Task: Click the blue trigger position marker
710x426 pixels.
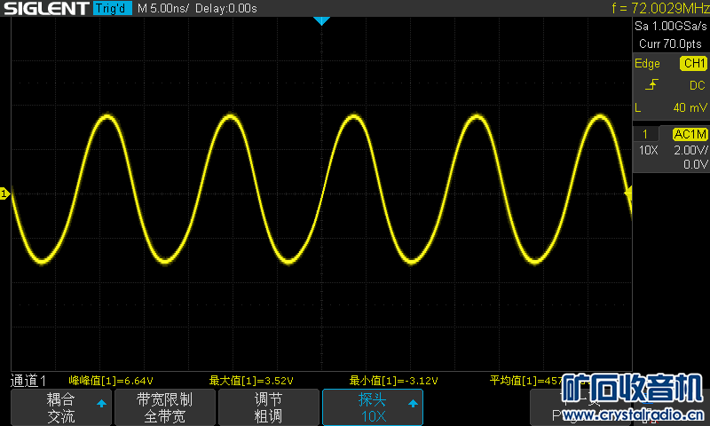Action: click(x=321, y=20)
